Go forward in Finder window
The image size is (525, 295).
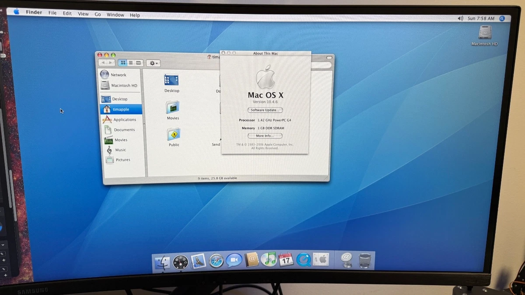point(111,63)
